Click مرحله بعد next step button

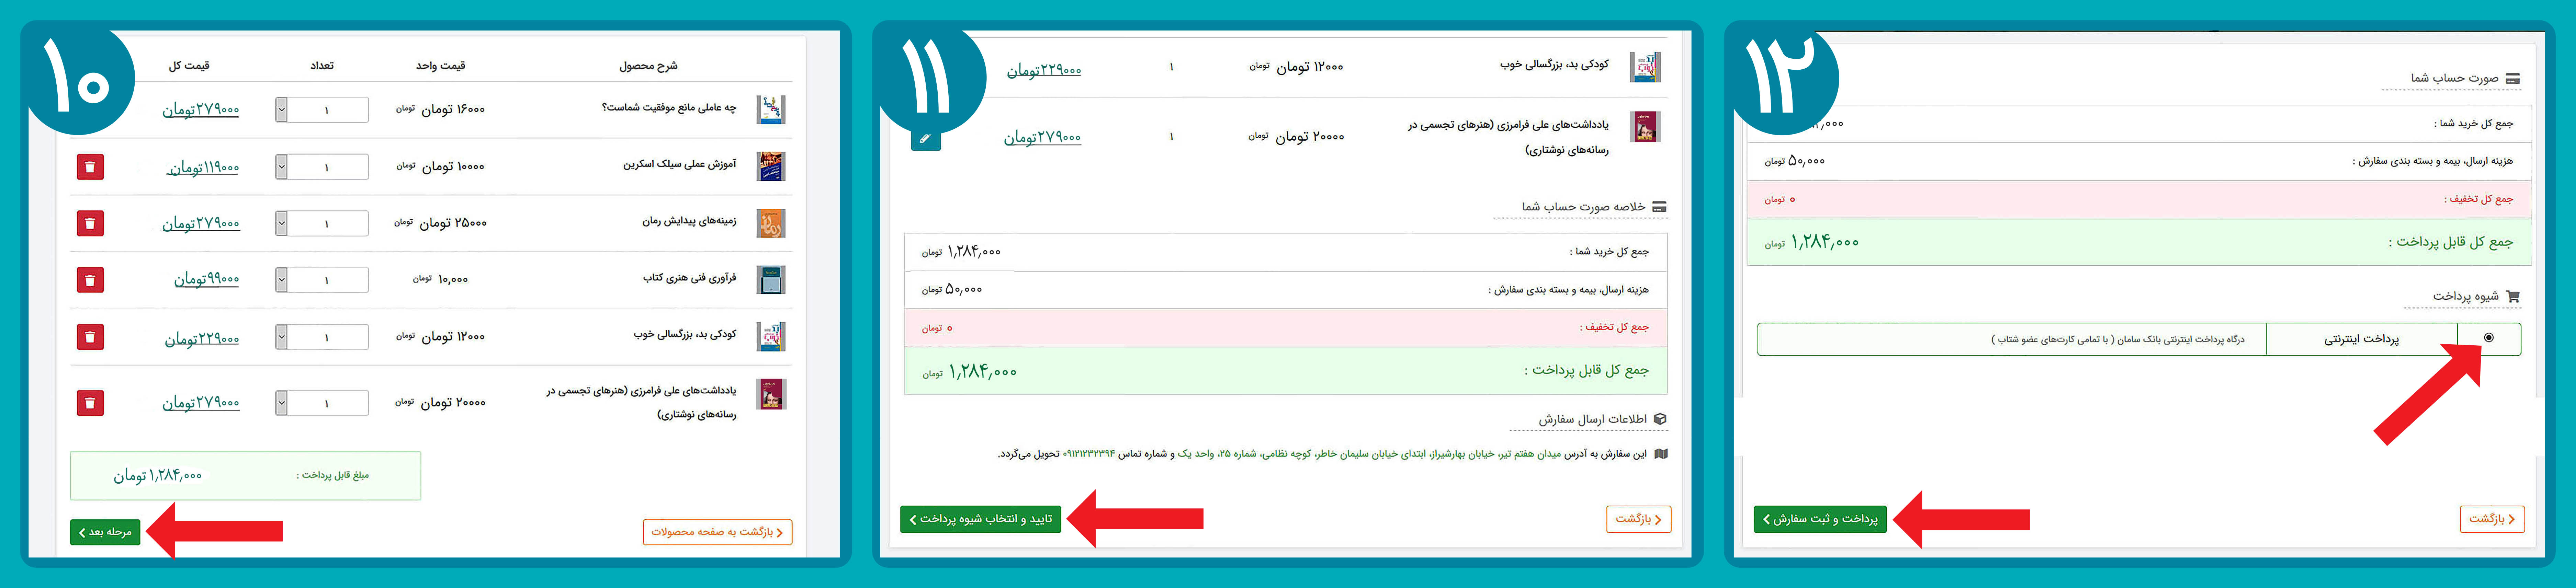point(105,532)
